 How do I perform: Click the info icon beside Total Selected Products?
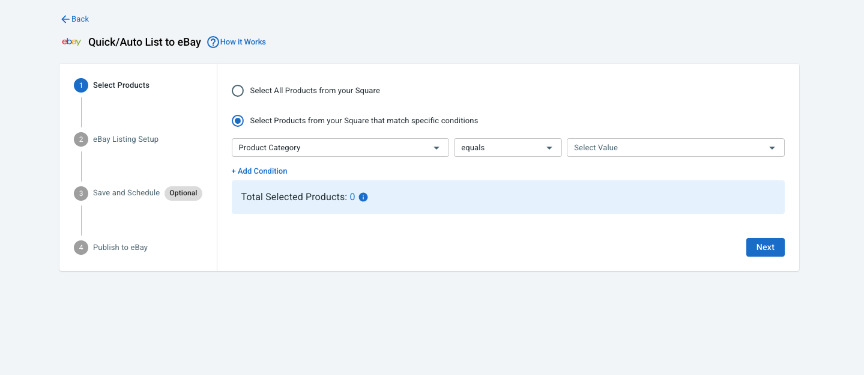363,197
